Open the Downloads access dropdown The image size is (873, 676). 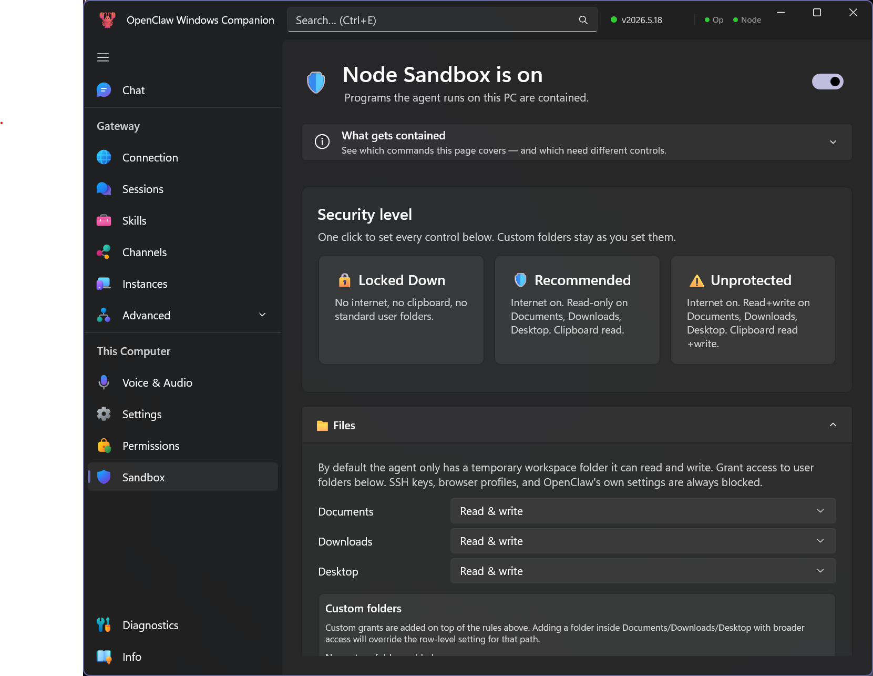click(x=643, y=541)
